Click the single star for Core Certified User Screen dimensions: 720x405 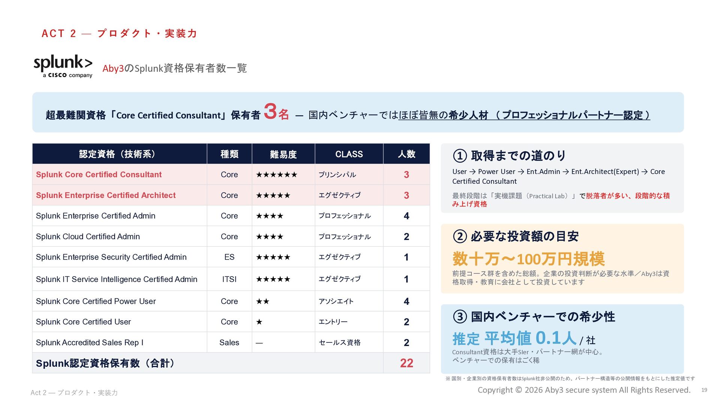pyautogui.click(x=259, y=322)
